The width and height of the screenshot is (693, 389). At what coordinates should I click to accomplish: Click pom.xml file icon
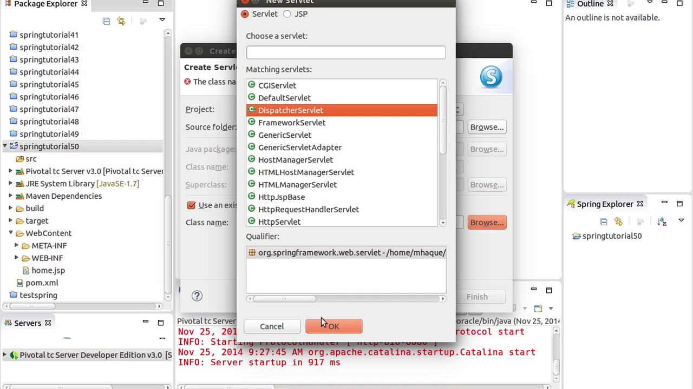(19, 283)
